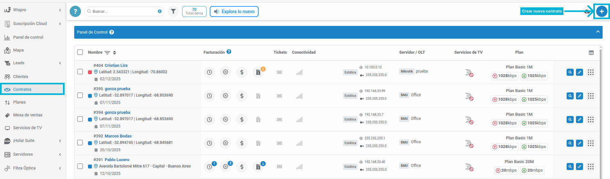
Task: Open invoice icon with badge for Cristian Lira
Action: [258, 72]
